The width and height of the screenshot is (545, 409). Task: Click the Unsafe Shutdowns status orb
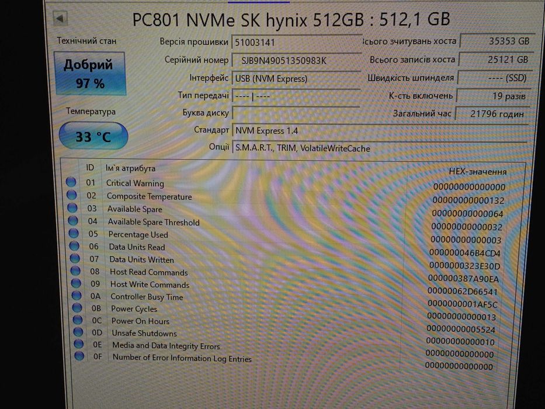point(78,332)
